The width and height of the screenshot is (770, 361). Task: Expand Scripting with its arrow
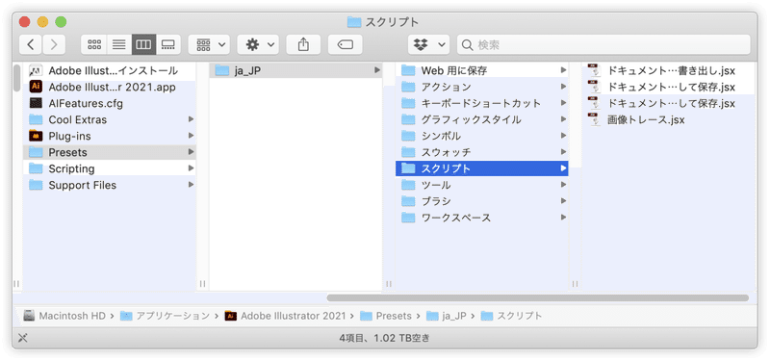(191, 168)
